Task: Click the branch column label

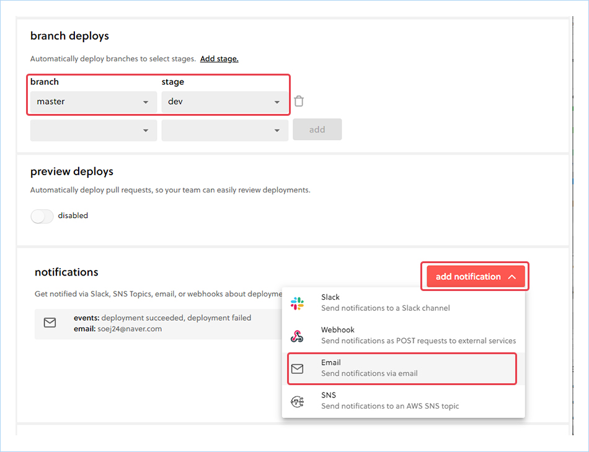Action: pyautogui.click(x=44, y=82)
